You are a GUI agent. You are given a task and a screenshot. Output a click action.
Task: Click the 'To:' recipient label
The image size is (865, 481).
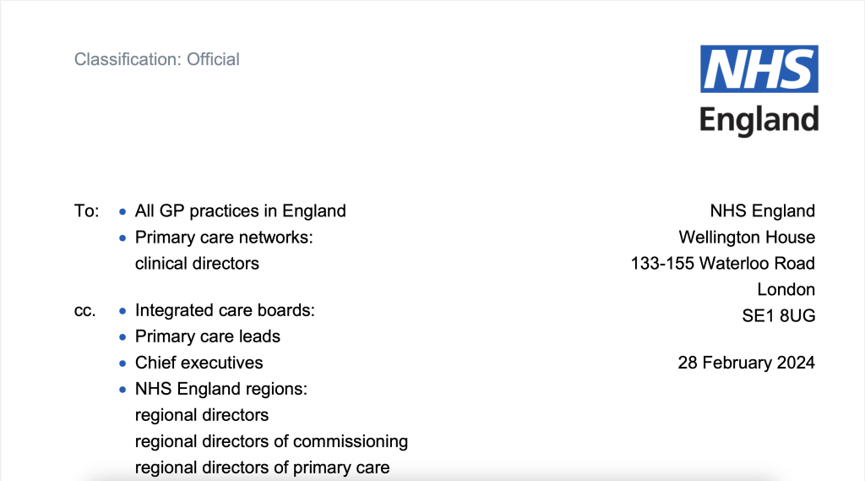(86, 210)
